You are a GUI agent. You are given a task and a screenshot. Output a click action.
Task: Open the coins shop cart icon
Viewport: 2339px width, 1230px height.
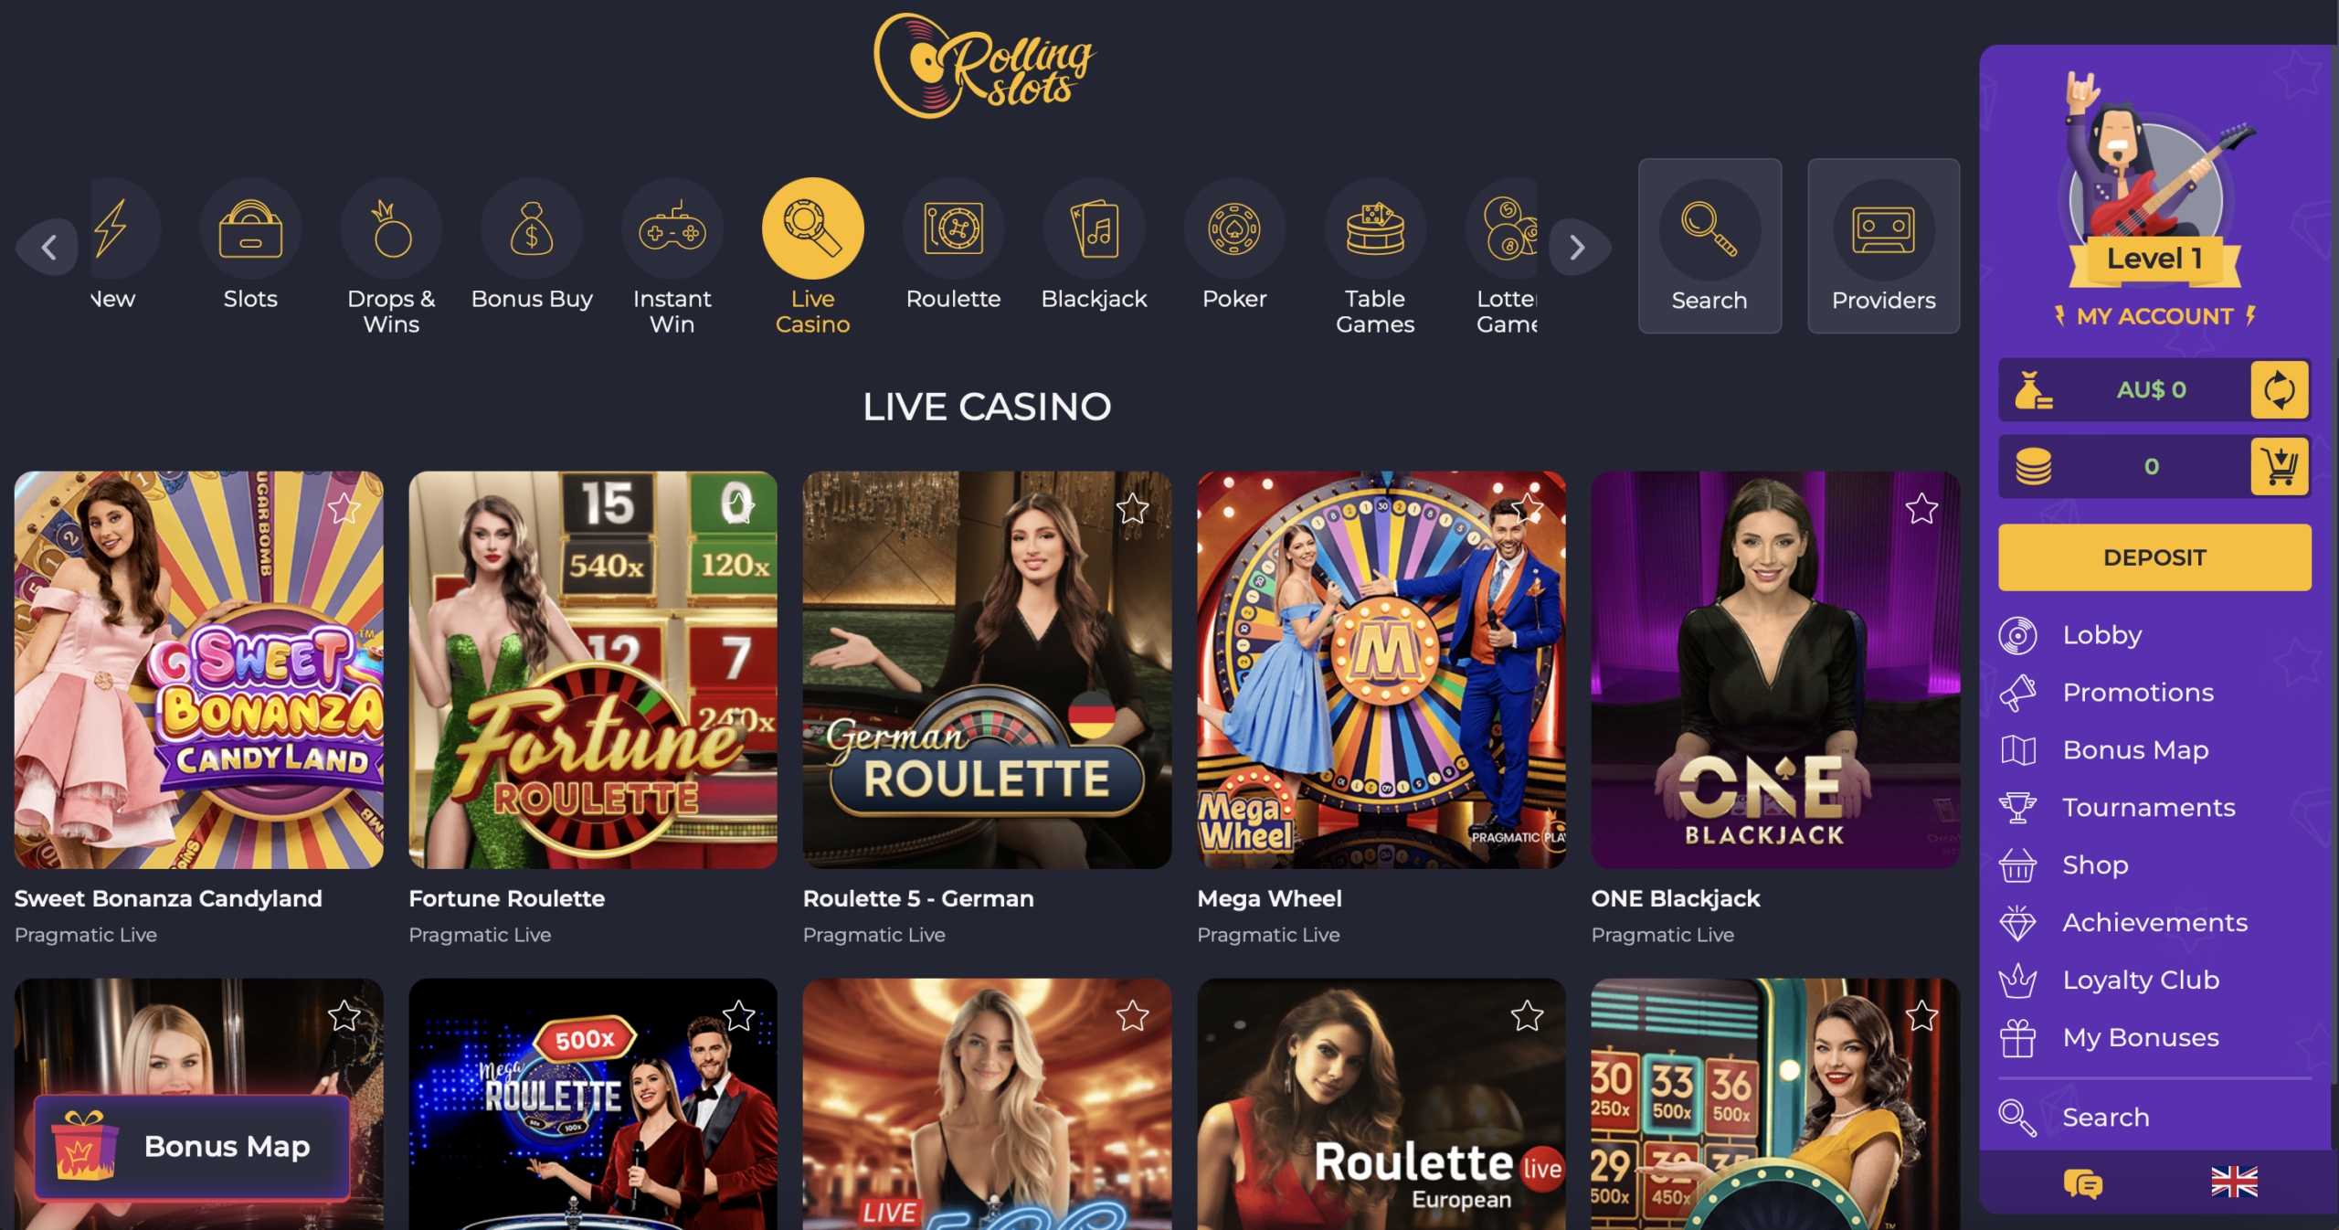pyautogui.click(x=2279, y=467)
